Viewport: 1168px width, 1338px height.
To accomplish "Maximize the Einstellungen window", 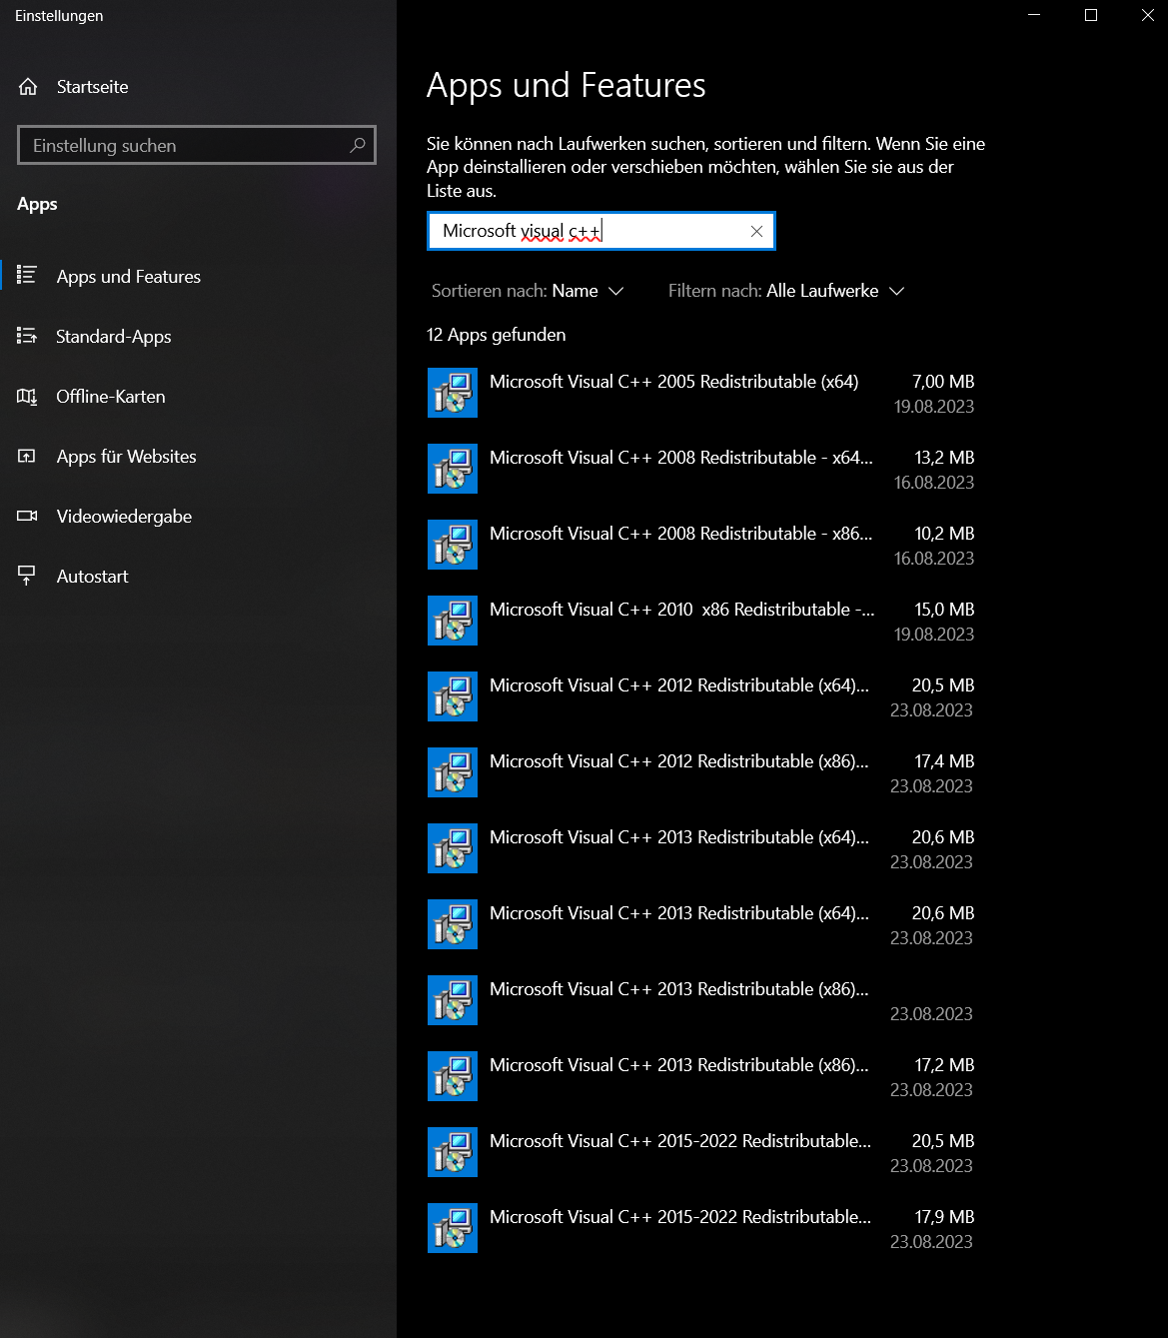I will (1091, 15).
